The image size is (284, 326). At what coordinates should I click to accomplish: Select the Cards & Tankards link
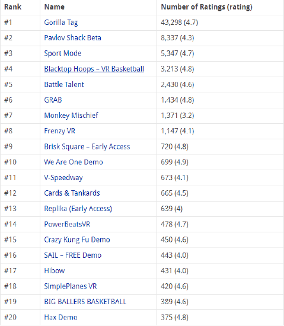pos(72,193)
